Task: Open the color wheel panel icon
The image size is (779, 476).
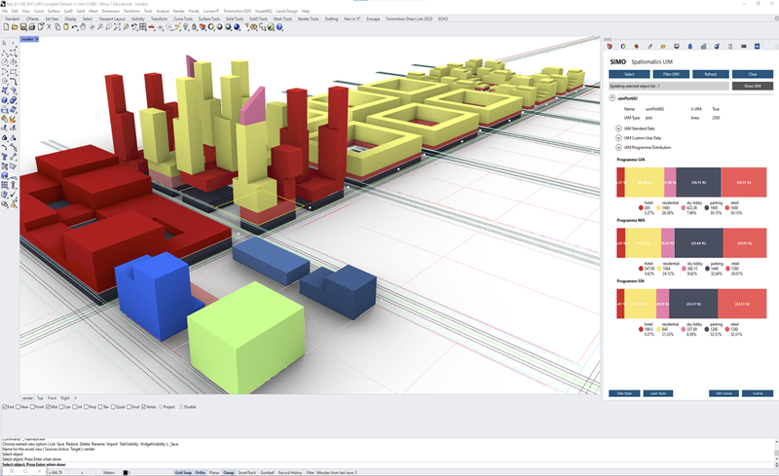Action: pos(622,46)
